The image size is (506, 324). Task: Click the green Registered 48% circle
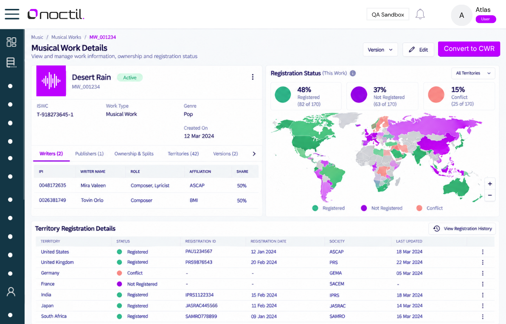click(283, 95)
